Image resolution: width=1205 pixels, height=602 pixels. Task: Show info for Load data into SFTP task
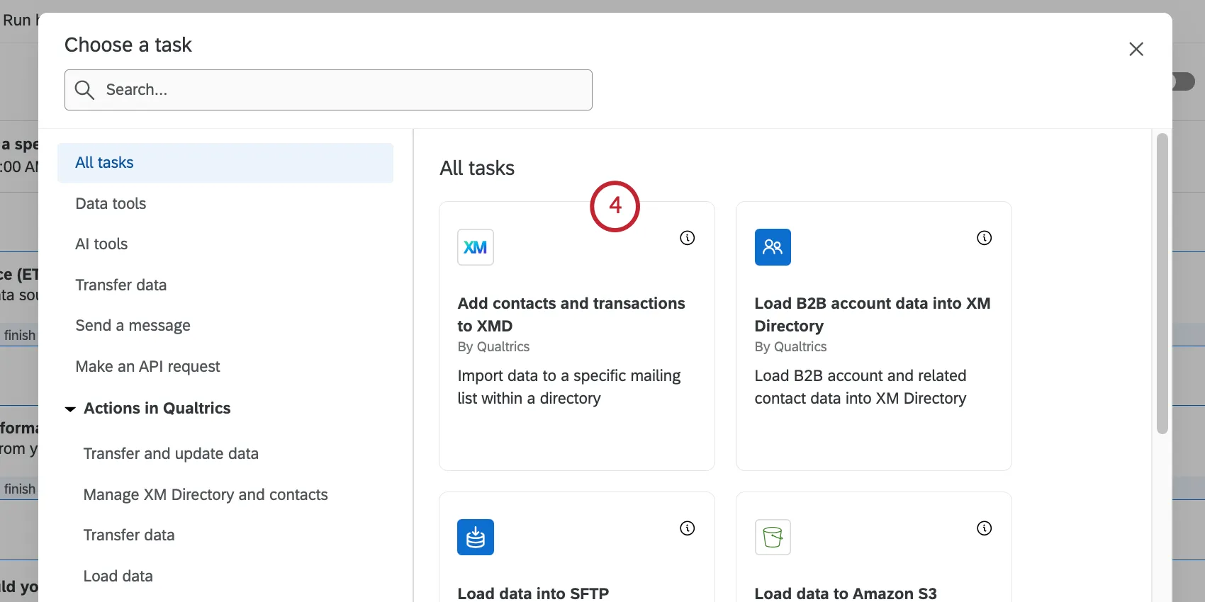(x=687, y=528)
